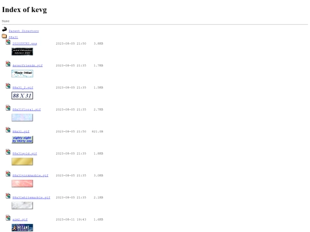Click the date in the 88x31gold.gif row
This screenshot has width=310, height=232.
pos(71,154)
